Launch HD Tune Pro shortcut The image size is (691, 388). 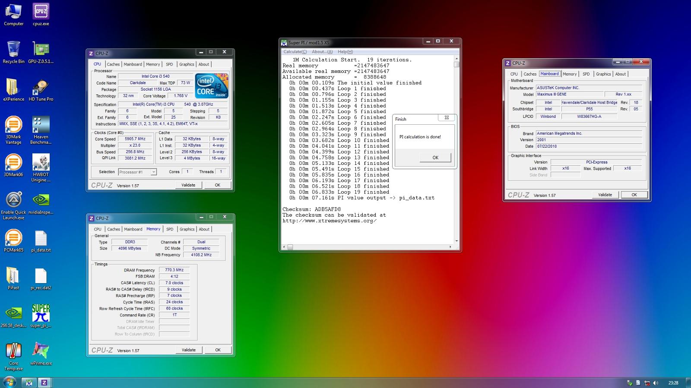tap(41, 90)
